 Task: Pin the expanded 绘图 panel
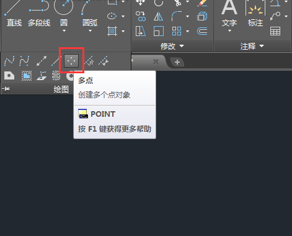pyautogui.click(x=6, y=89)
